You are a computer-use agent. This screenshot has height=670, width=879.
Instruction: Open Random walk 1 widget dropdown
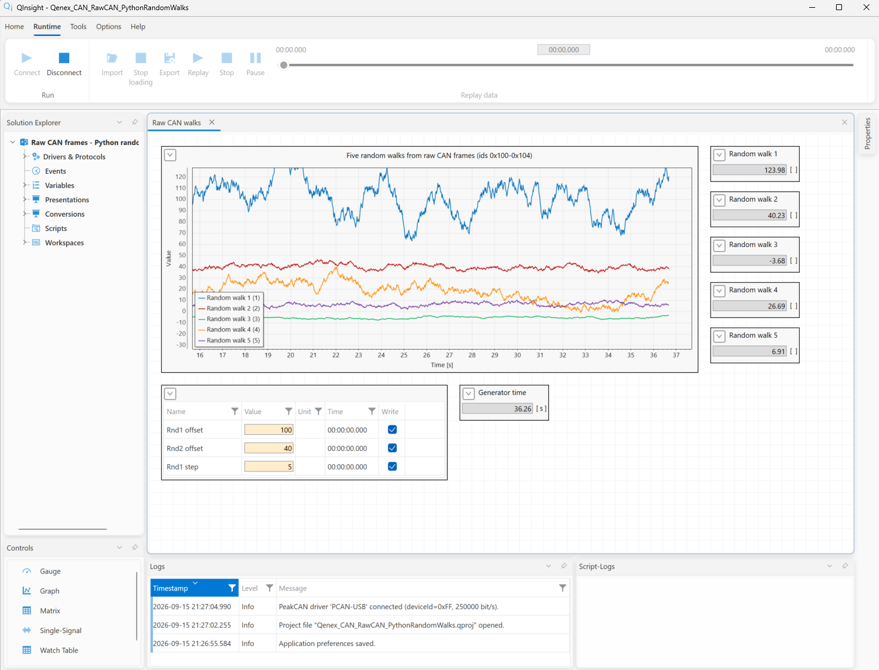tap(720, 155)
